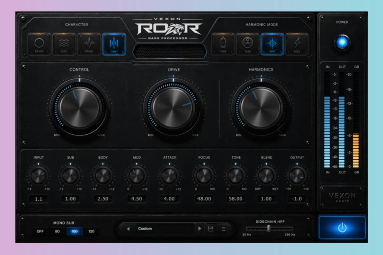Click the Focus value field 48.00
The height and width of the screenshot is (255, 383).
tap(204, 199)
